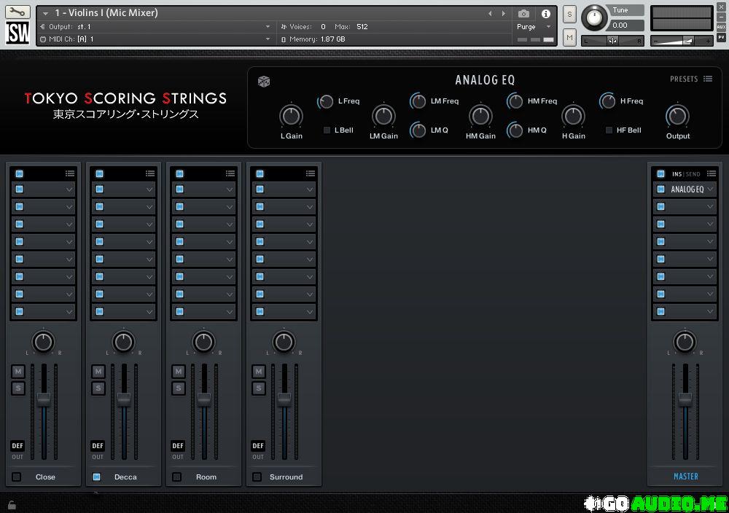Enable the Surround microphone checkbox
This screenshot has width=729, height=513.
(257, 477)
